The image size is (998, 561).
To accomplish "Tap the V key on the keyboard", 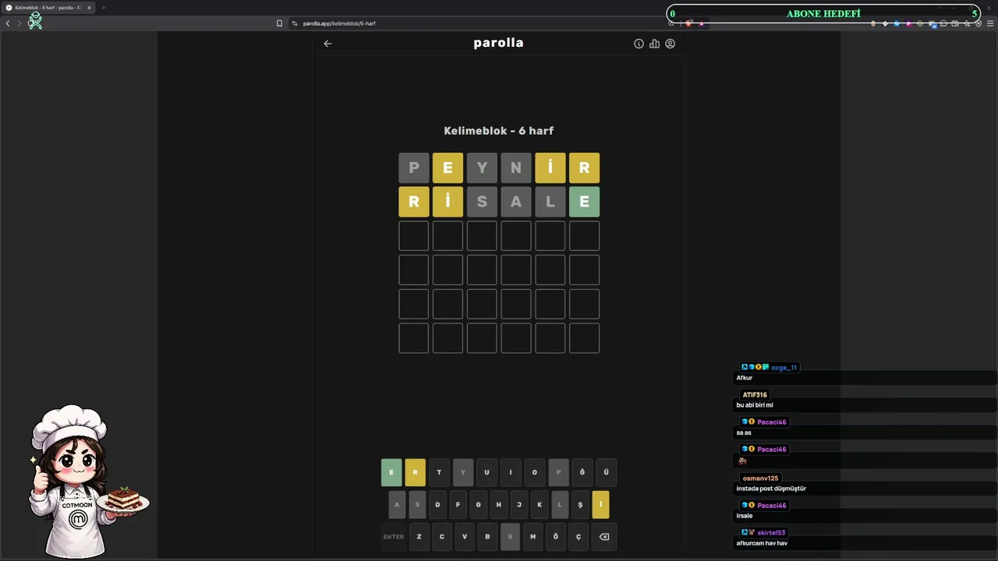I will click(x=465, y=537).
